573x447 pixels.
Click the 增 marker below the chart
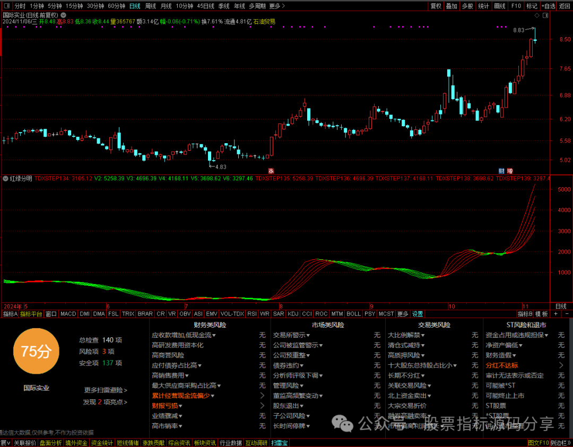[510, 171]
